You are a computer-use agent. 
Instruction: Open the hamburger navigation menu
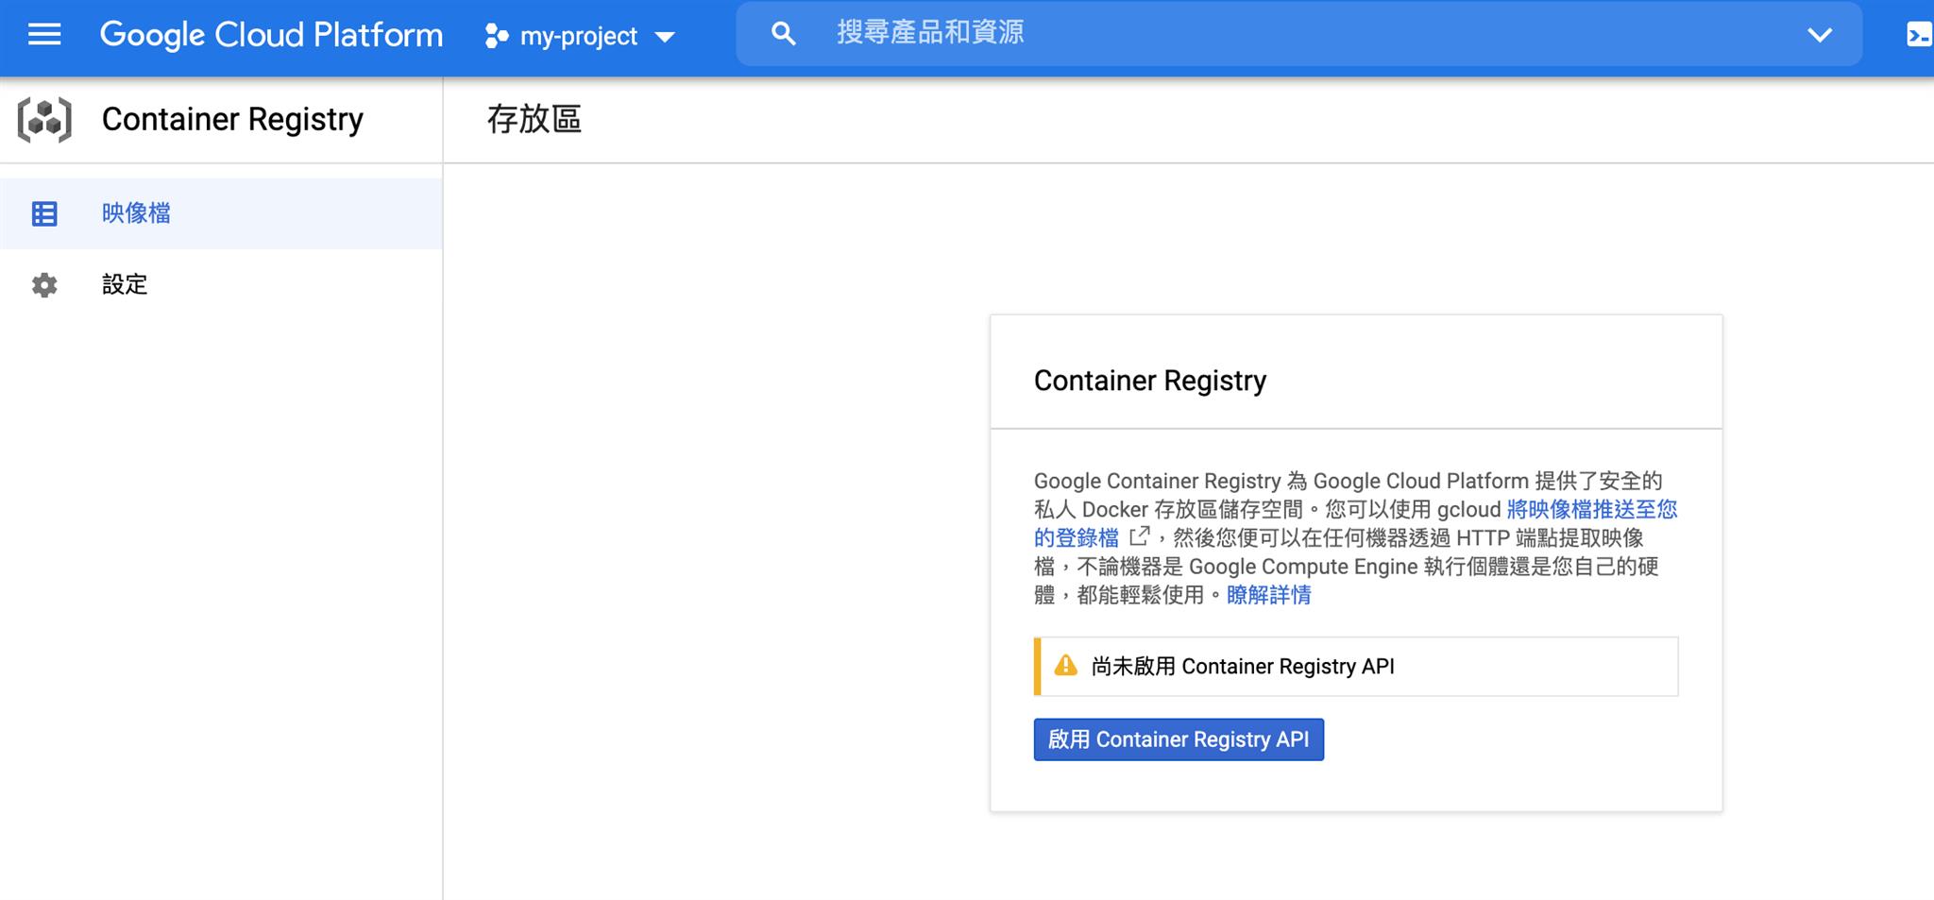pos(44,36)
